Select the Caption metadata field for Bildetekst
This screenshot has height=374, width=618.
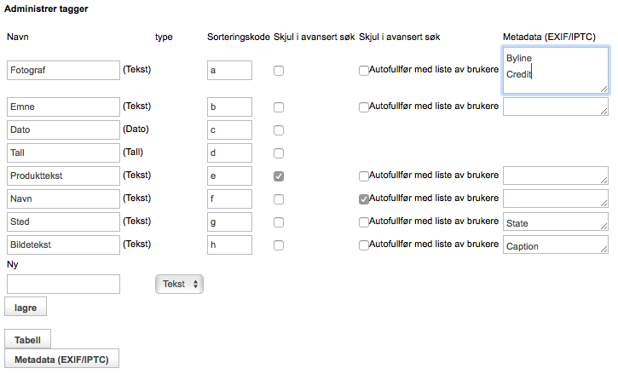[x=555, y=245]
